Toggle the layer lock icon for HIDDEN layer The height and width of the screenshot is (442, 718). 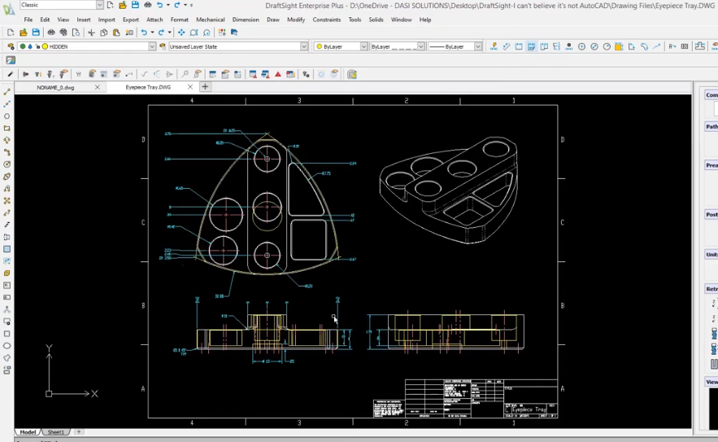tap(37, 46)
